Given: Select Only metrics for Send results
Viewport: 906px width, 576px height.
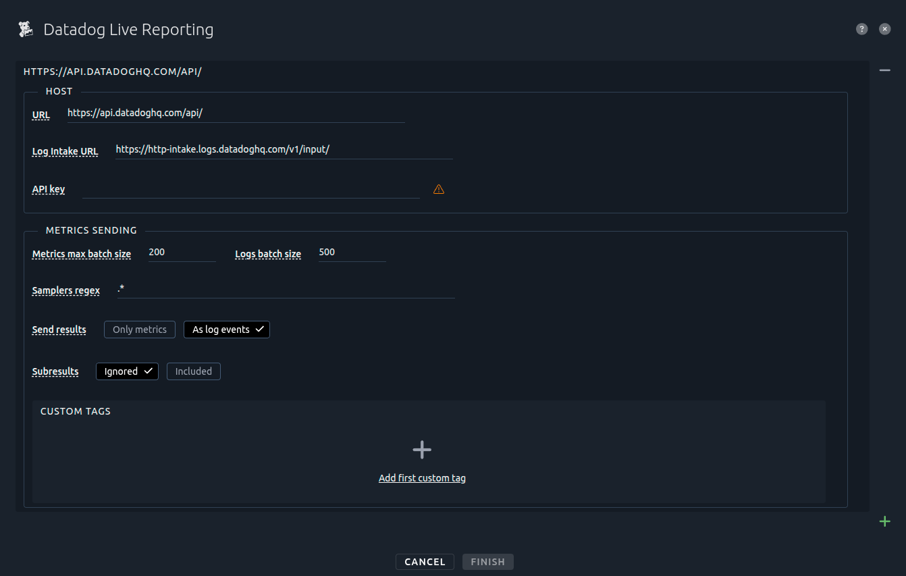Looking at the screenshot, I should (x=139, y=329).
